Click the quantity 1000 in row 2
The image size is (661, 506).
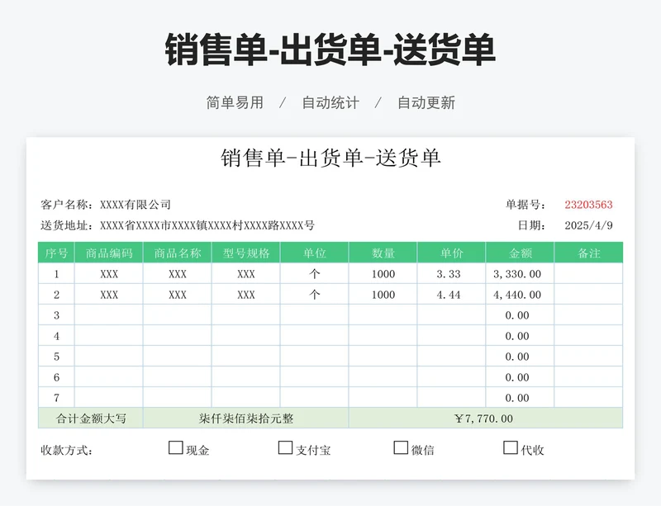[383, 295]
